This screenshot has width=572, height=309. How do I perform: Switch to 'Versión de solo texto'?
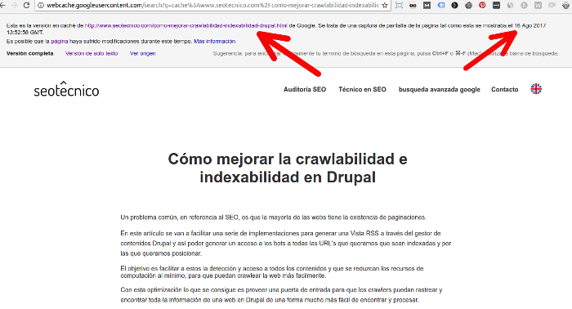coord(92,53)
